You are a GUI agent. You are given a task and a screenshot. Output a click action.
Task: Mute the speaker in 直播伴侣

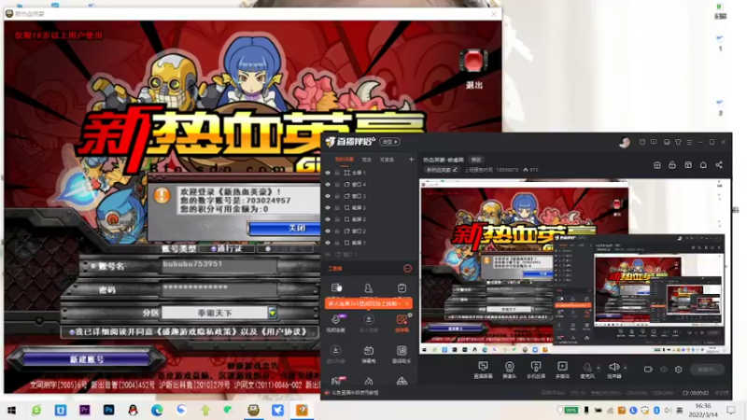(613, 368)
